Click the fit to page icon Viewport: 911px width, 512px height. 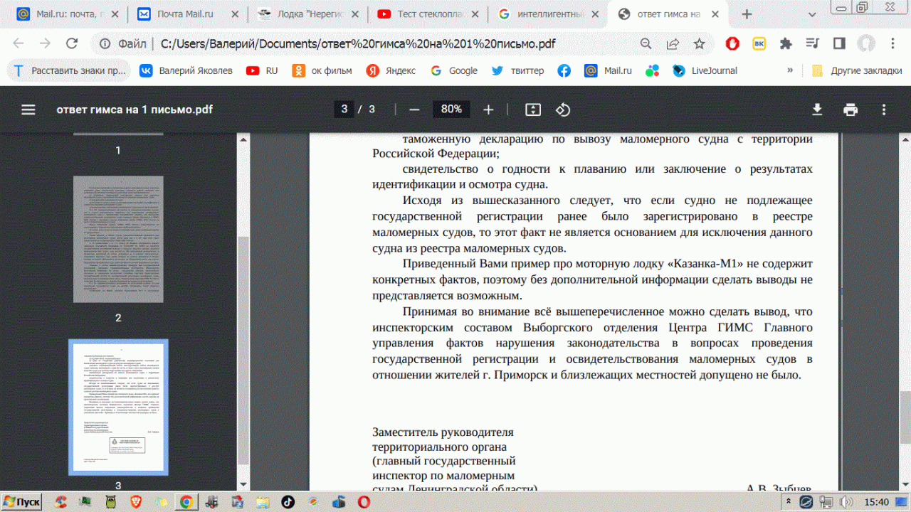point(533,110)
